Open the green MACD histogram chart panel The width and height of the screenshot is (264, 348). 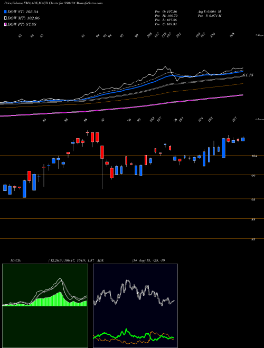tap(45, 306)
